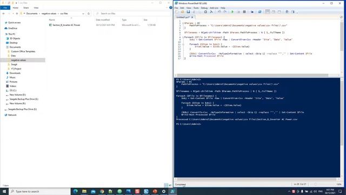Collapse the inner foreach block outline toggle
This screenshot has height=195, width=346.
(183, 44)
